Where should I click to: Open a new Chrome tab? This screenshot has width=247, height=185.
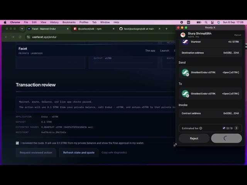coord(166,29)
